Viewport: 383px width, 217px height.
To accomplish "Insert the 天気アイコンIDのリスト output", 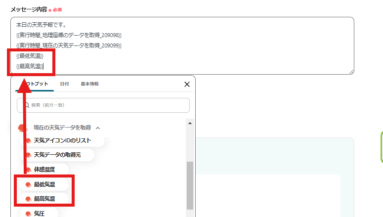I will 62,140.
